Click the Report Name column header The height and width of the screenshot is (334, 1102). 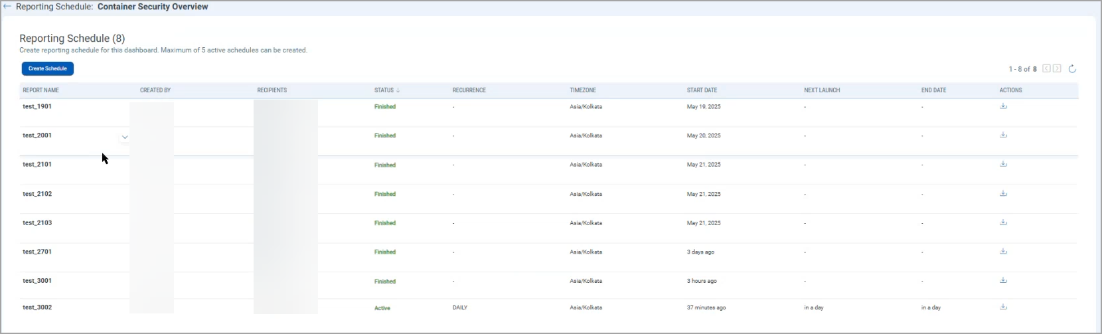pos(41,90)
